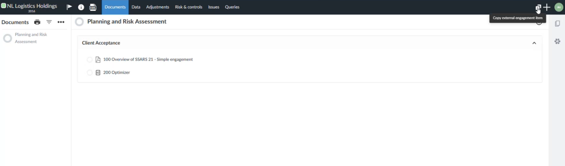The image size is (565, 166).
Task: Click green square beside NL Logistics Holdings
Action: tap(4, 6)
